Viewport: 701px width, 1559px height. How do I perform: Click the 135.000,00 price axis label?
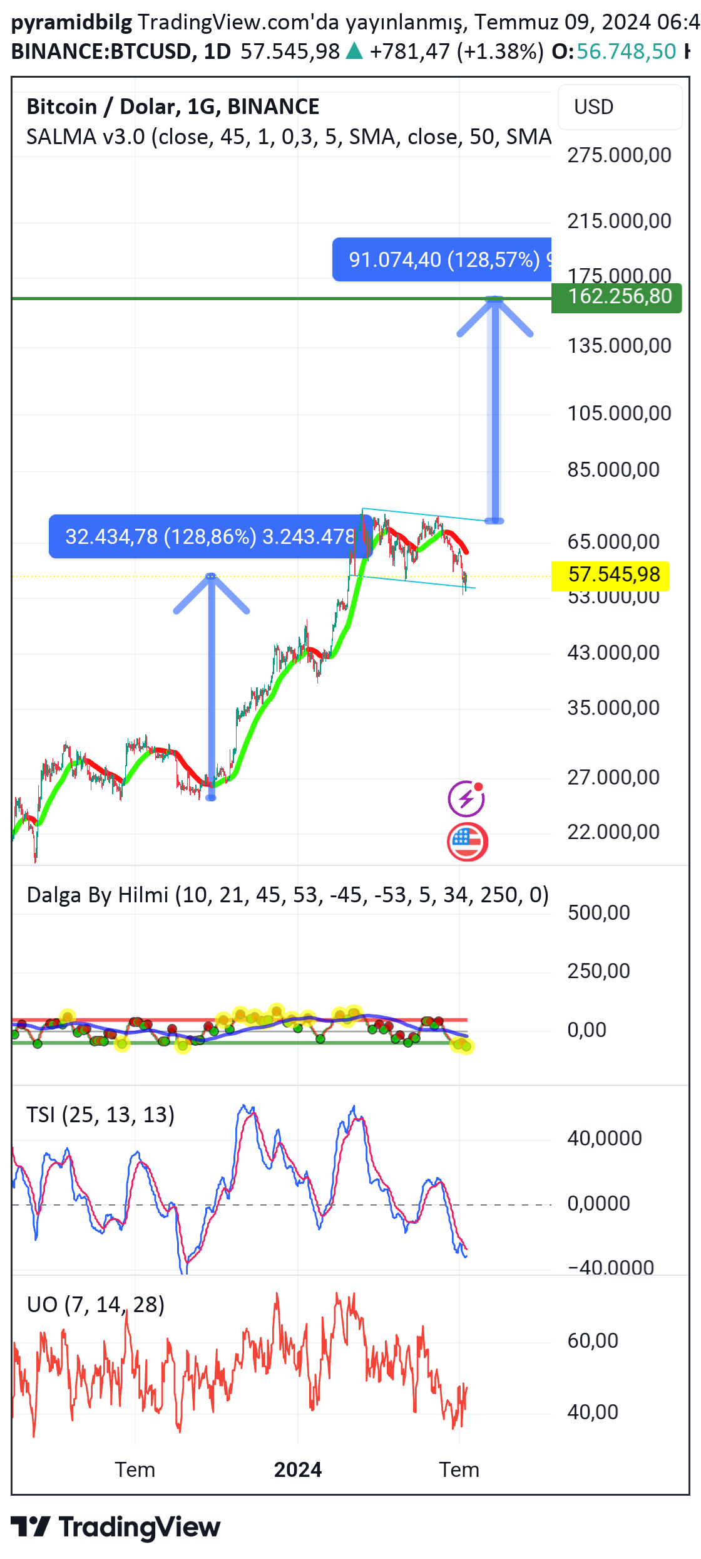(619, 346)
